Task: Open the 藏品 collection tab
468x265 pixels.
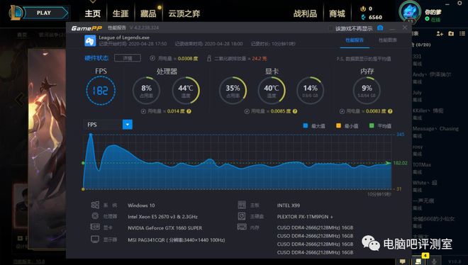Action: point(148,13)
